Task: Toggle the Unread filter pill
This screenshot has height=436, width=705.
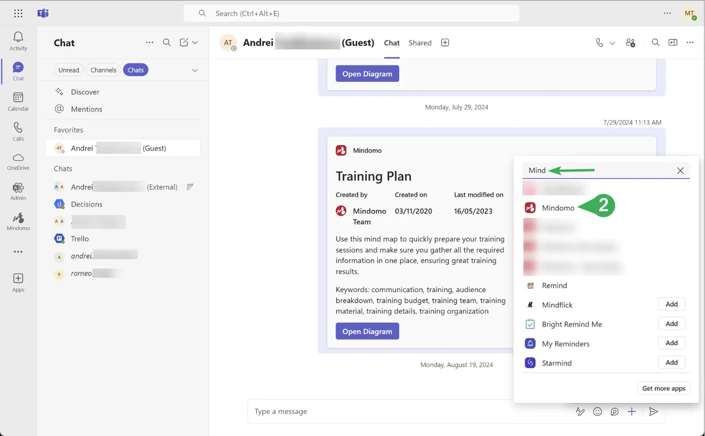Action: tap(68, 70)
